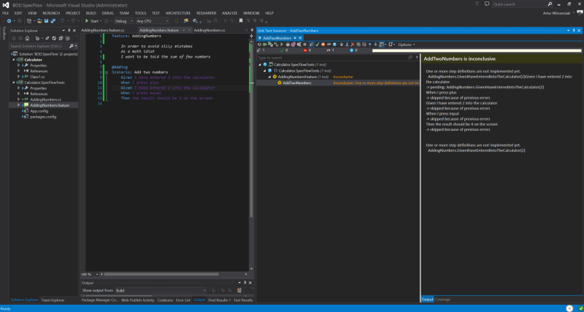
Task: Open the unit test Options button
Action: 405,44
